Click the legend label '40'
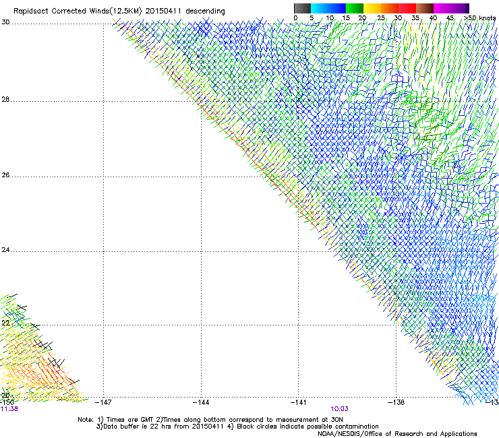 coord(433,18)
